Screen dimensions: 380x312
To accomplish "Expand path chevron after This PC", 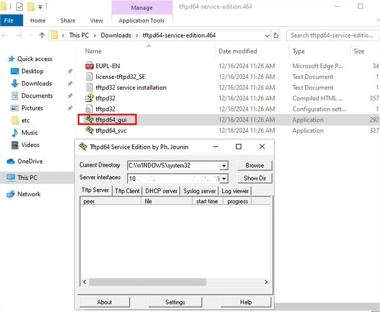I will (x=95, y=35).
